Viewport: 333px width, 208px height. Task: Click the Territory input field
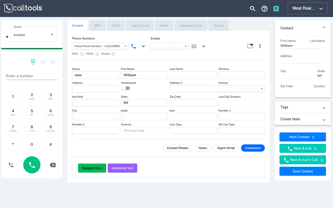click(242, 75)
